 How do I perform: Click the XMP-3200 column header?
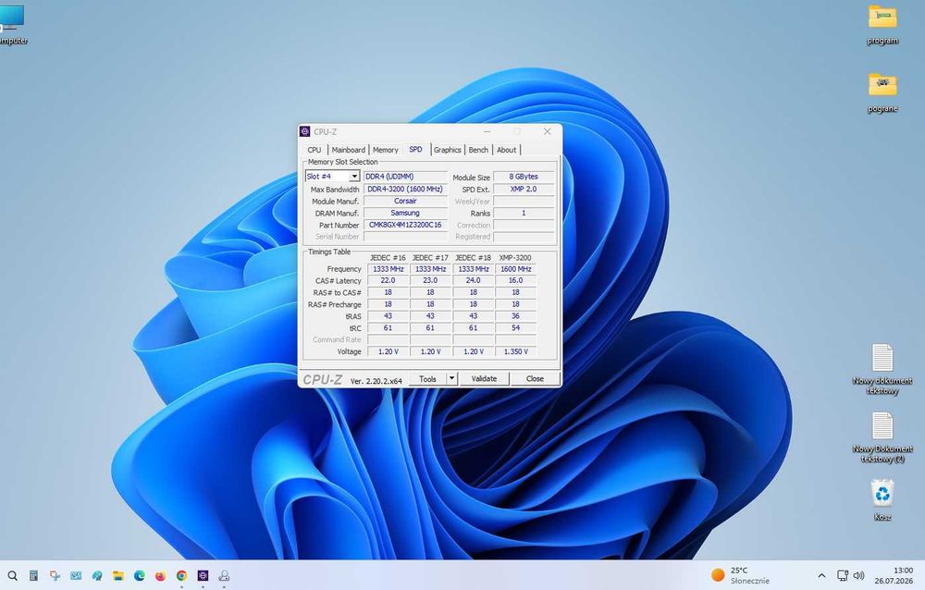pyautogui.click(x=515, y=258)
